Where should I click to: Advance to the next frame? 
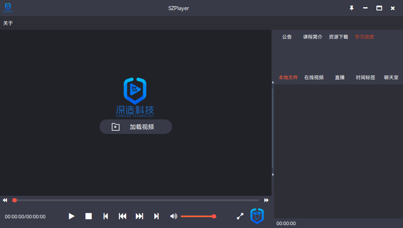(x=156, y=216)
